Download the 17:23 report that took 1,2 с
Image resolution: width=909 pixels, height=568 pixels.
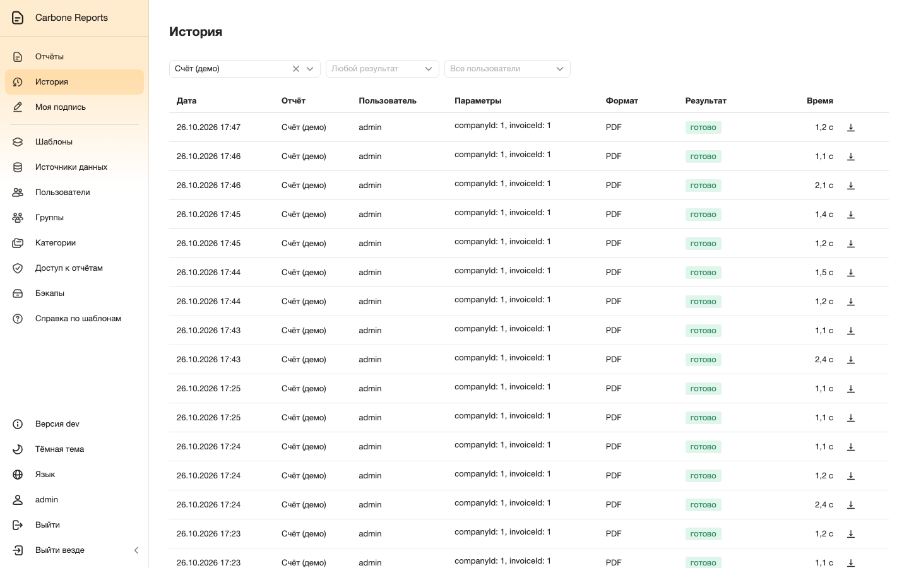851,534
